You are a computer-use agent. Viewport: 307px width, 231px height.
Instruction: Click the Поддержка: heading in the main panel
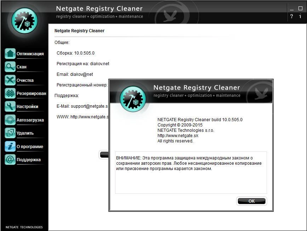(x=67, y=96)
